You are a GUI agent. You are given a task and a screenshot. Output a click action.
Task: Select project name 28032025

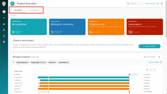(x=17, y=74)
